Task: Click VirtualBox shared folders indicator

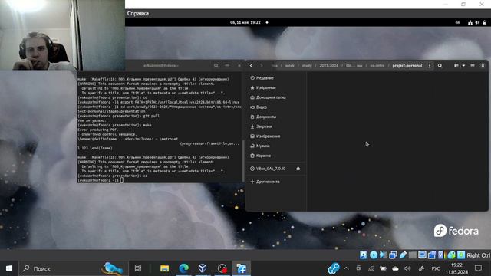Action: pyautogui.click(x=413, y=255)
